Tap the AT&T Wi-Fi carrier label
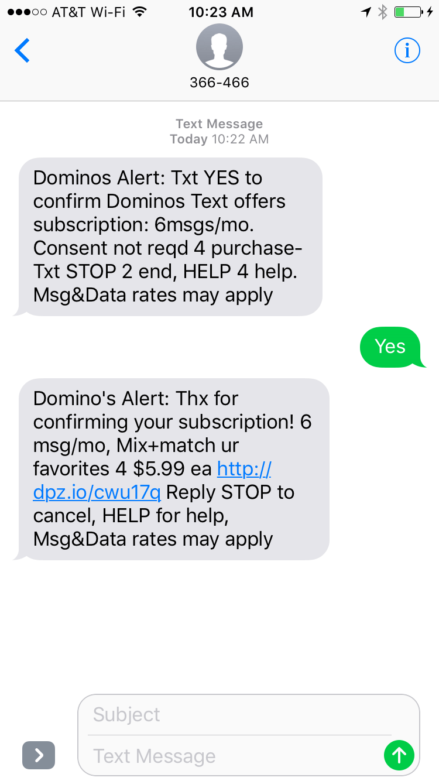439x781 pixels. click(88, 12)
